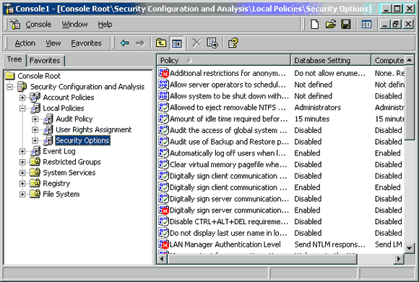The image size is (419, 282).
Task: Click the horizontal scrollbar left arrow
Action: pyautogui.click(x=162, y=259)
